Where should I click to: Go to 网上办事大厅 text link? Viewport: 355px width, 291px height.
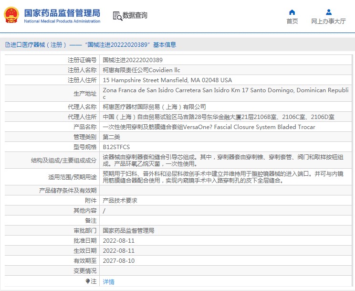(328, 22)
